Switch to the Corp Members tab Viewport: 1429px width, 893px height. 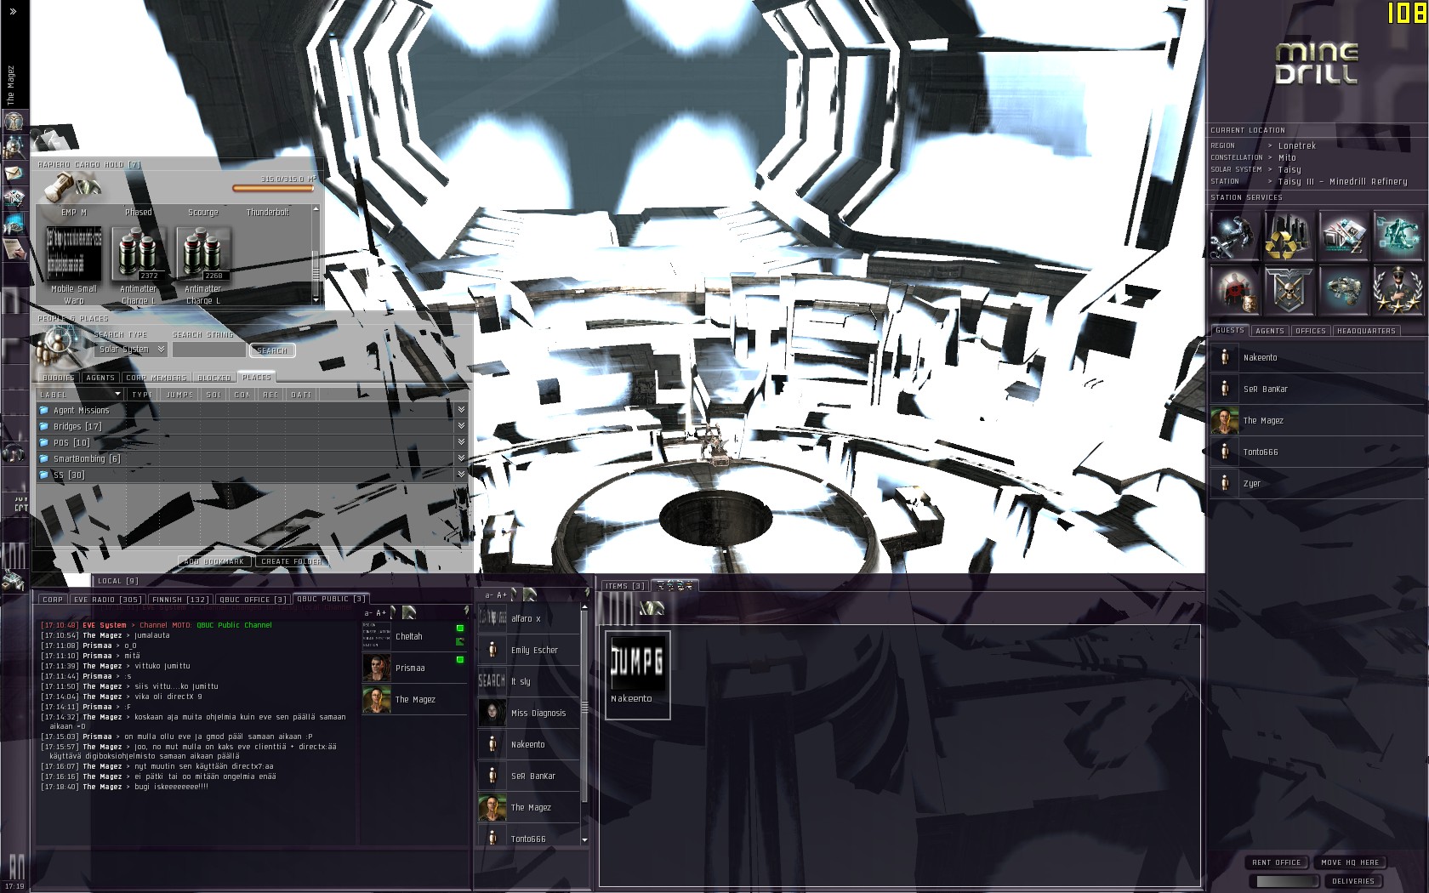click(x=156, y=378)
